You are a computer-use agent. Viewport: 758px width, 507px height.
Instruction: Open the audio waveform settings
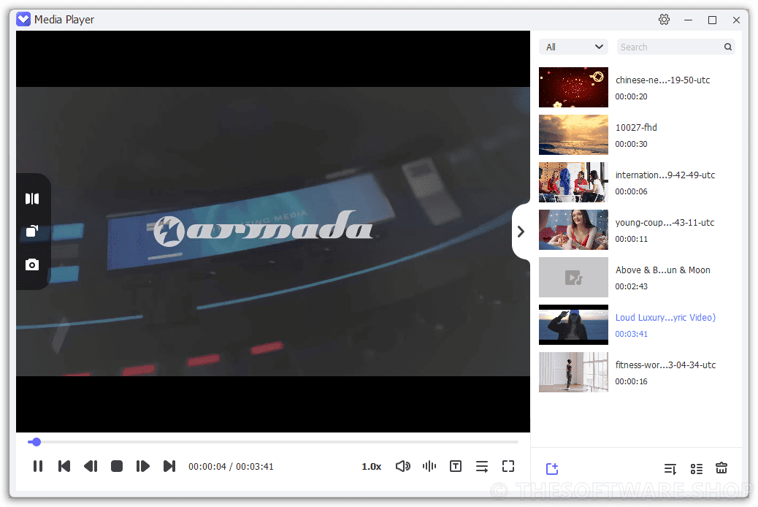click(429, 466)
